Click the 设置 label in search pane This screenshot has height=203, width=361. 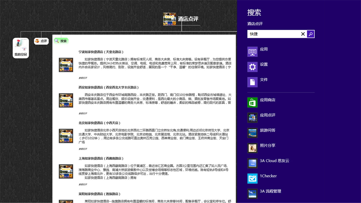click(264, 65)
